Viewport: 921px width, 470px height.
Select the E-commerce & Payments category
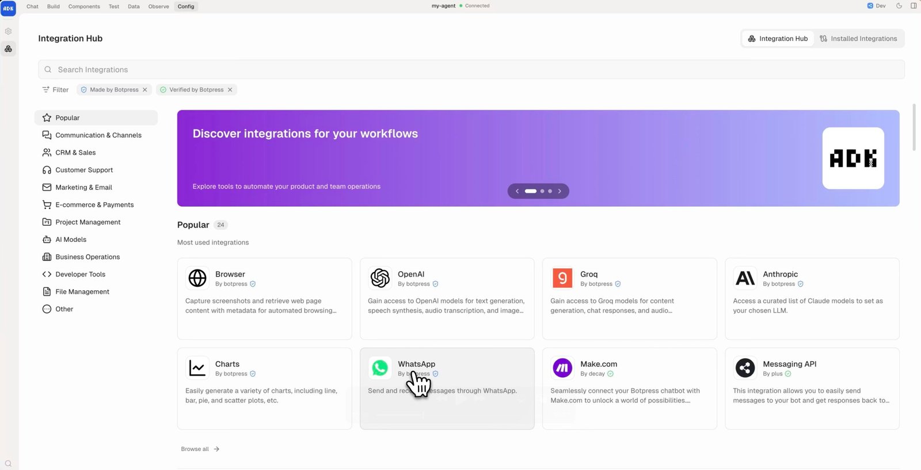coord(96,204)
